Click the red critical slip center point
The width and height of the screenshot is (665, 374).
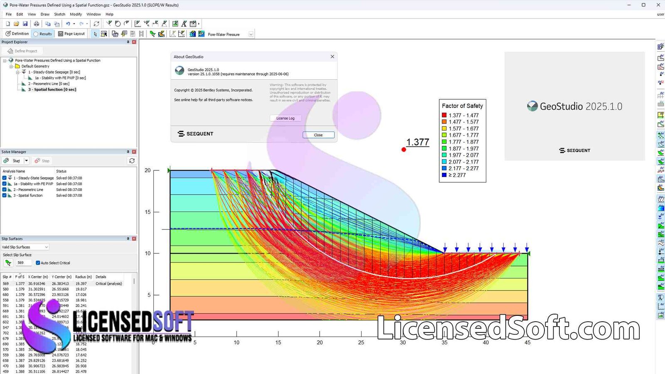pos(404,150)
